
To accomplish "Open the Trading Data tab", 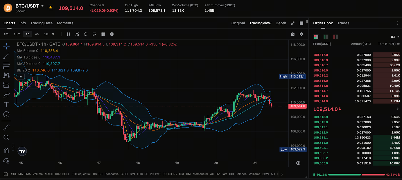I will 41,23.
